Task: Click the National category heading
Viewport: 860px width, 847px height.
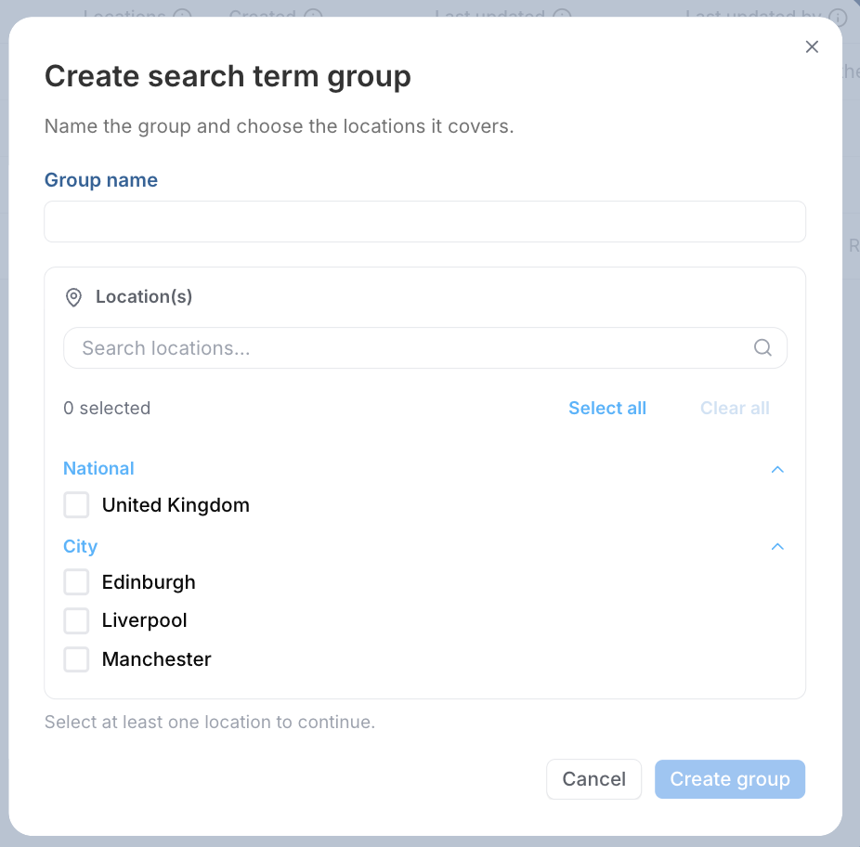Action: pos(98,468)
